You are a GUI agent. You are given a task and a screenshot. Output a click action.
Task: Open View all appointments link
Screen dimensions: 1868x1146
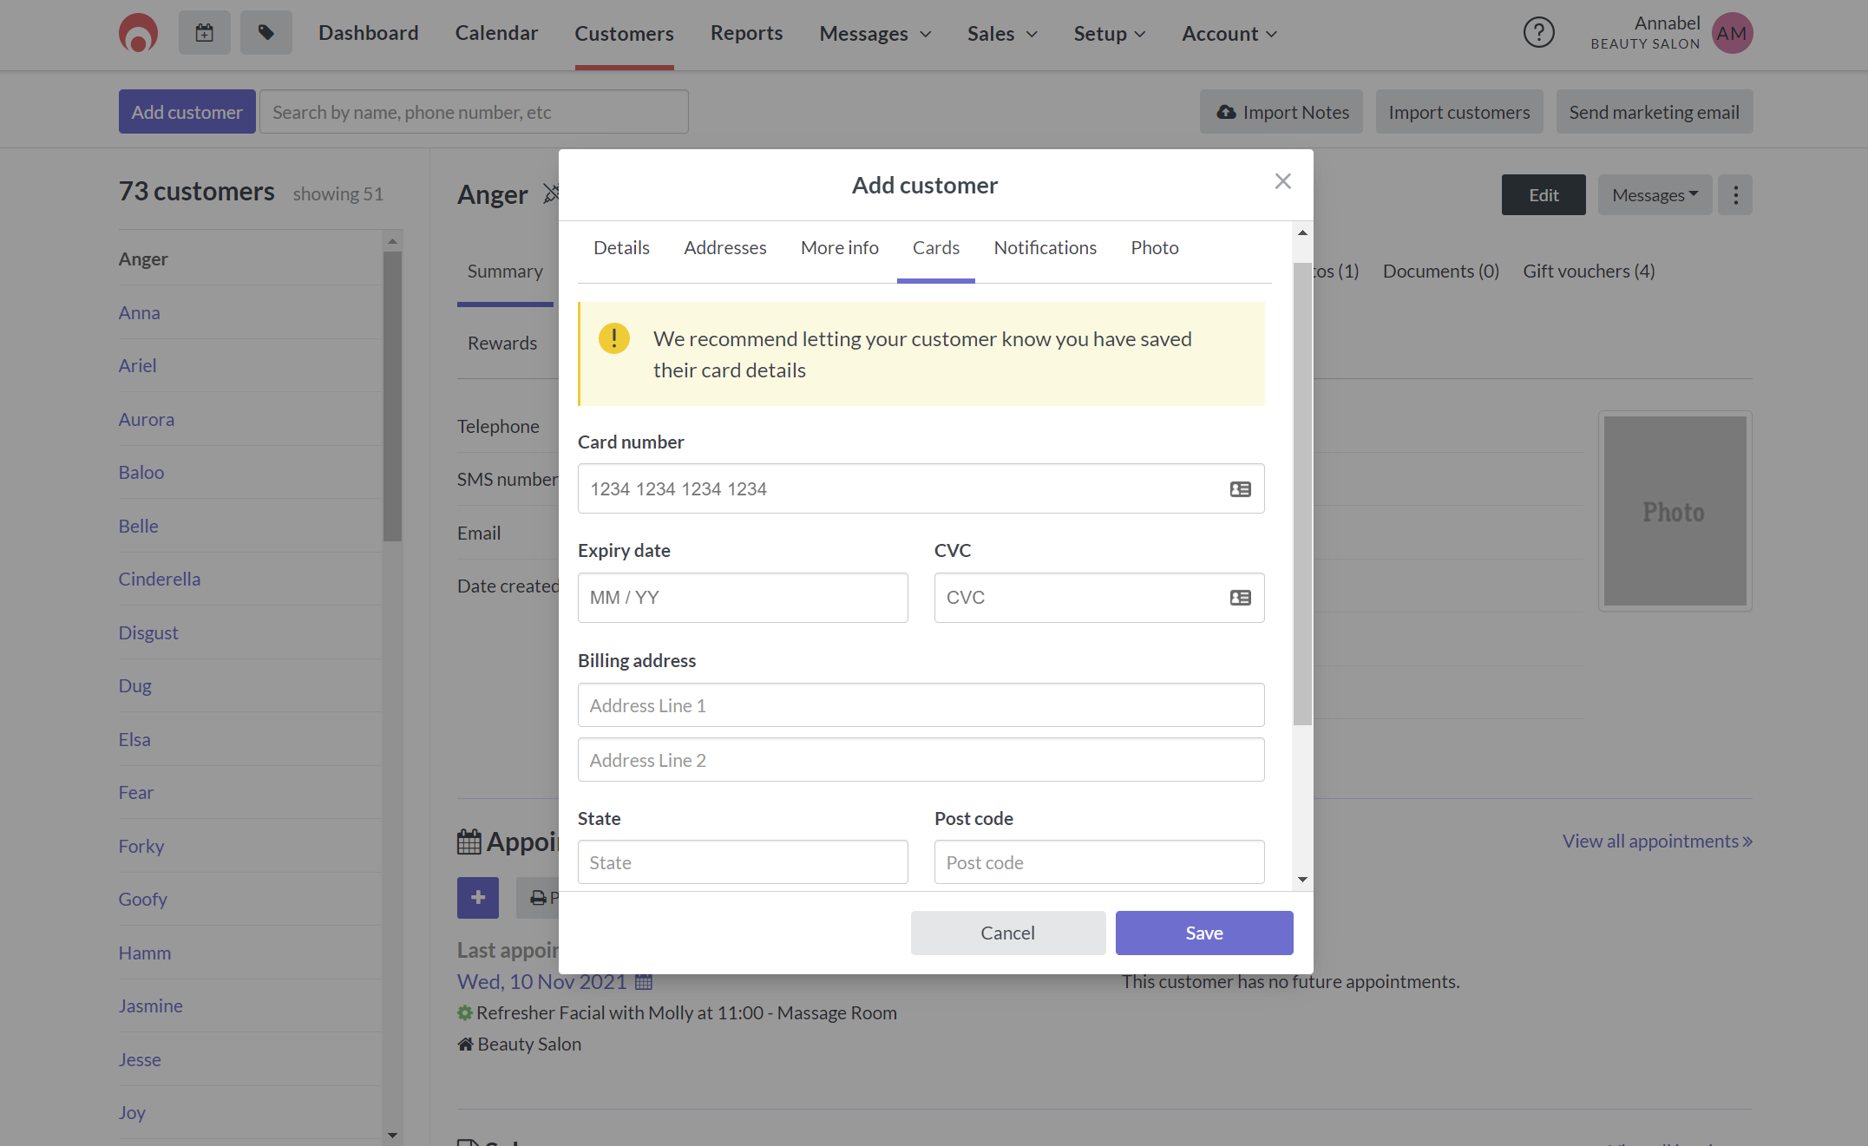[x=1657, y=841]
